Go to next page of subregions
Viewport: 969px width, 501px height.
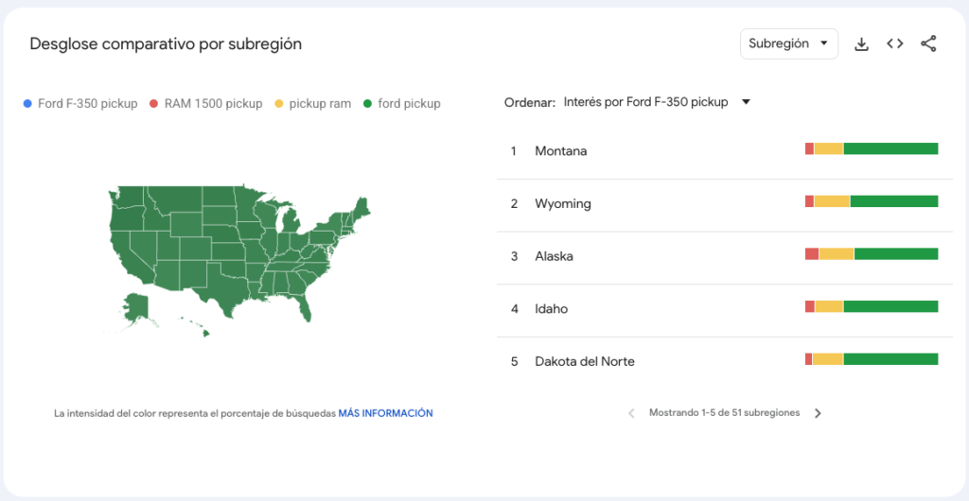pyautogui.click(x=819, y=413)
